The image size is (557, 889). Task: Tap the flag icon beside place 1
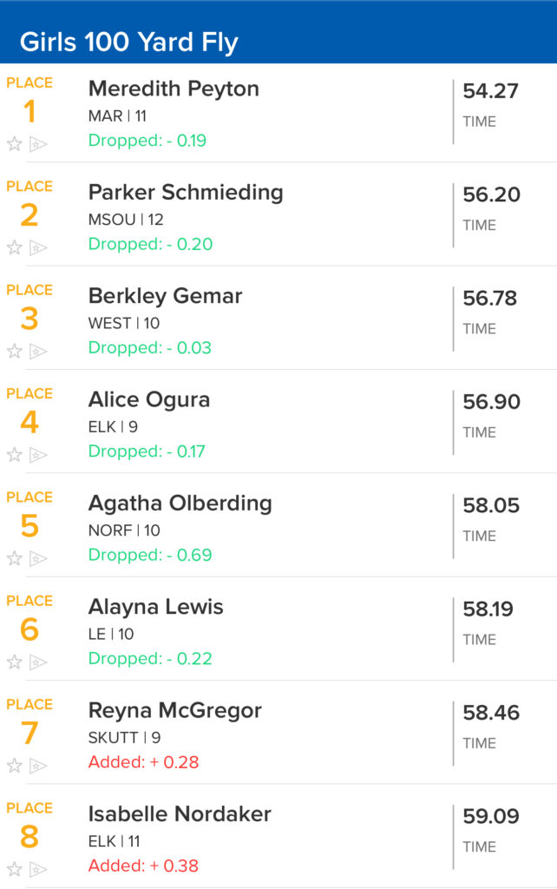(x=38, y=144)
